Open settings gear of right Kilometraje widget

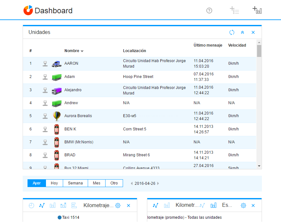click(x=243, y=205)
